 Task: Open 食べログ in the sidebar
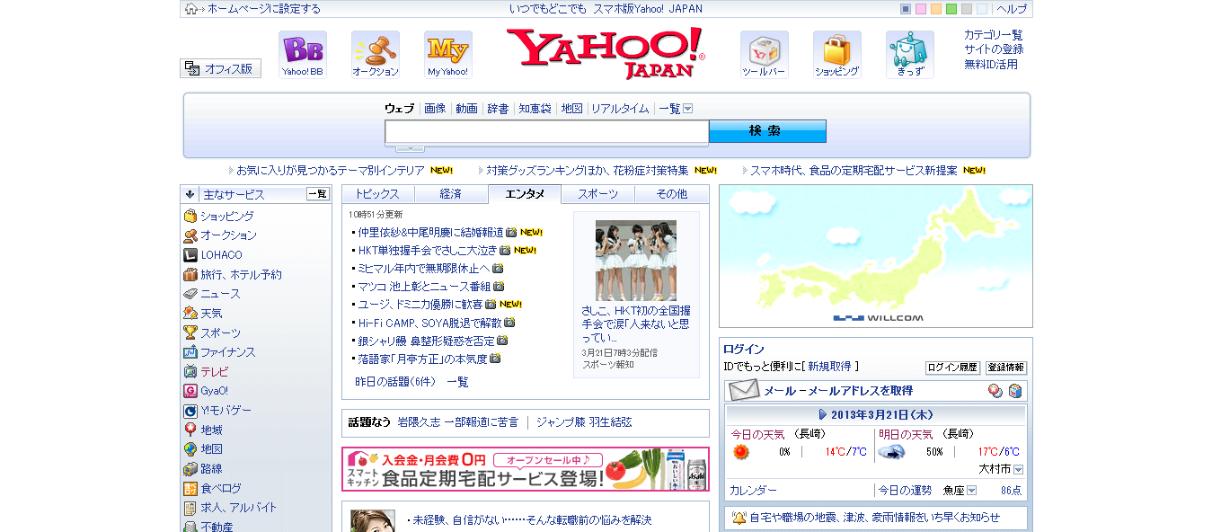point(220,489)
